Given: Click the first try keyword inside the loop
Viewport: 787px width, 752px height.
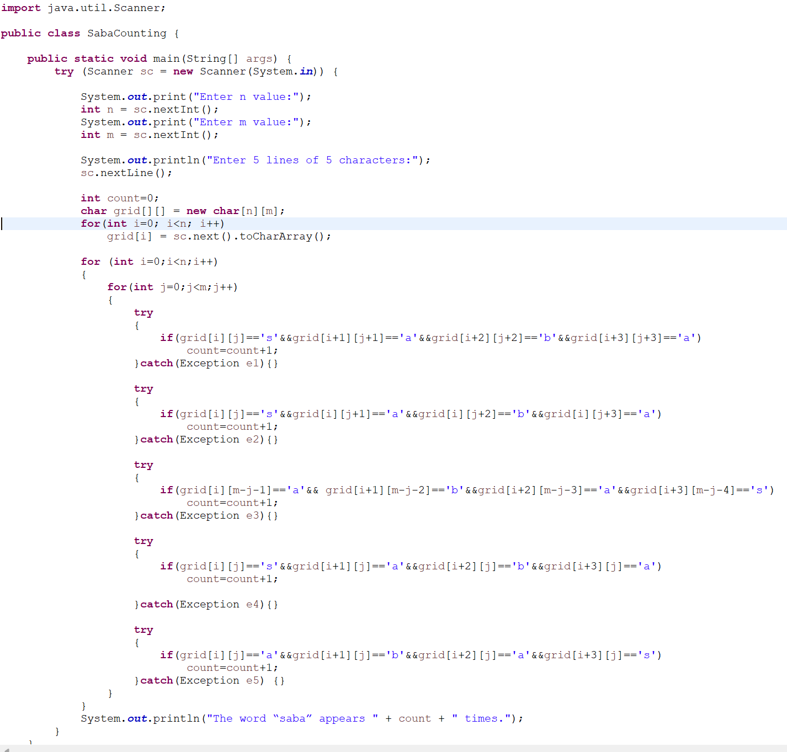Looking at the screenshot, I should click(143, 312).
